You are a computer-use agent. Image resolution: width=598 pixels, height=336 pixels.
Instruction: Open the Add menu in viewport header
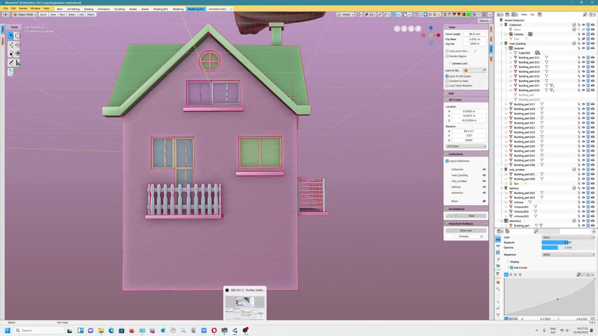81,14
